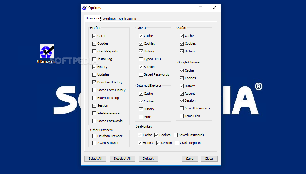
Task: Minimize the Options window
Action: click(187, 8)
